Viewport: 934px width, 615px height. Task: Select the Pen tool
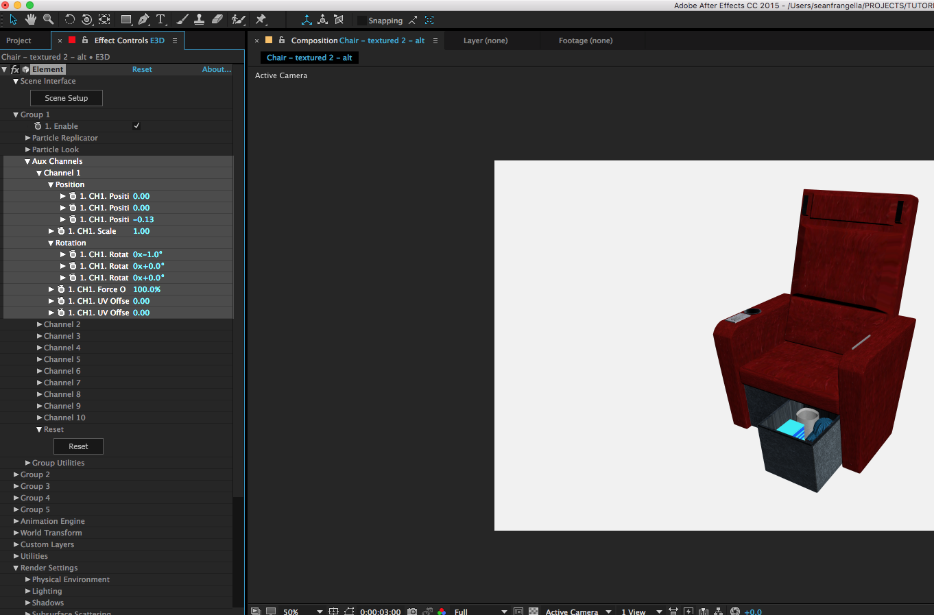[143, 19]
